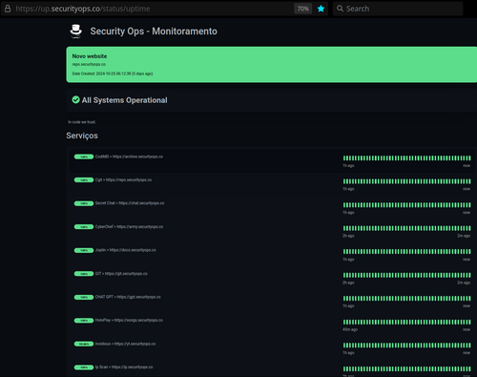Click the uptime percentage badge for Invidious
The height and width of the screenshot is (377, 477).
tap(84, 344)
